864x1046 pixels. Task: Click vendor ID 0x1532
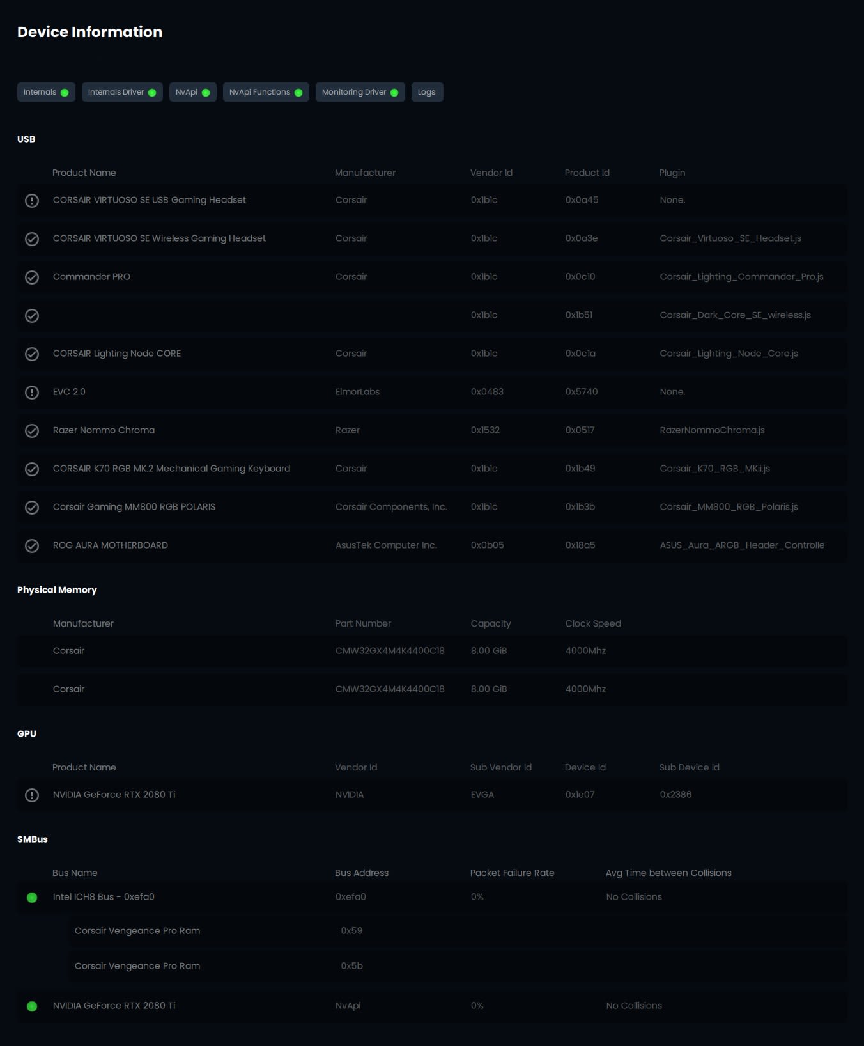tap(485, 430)
